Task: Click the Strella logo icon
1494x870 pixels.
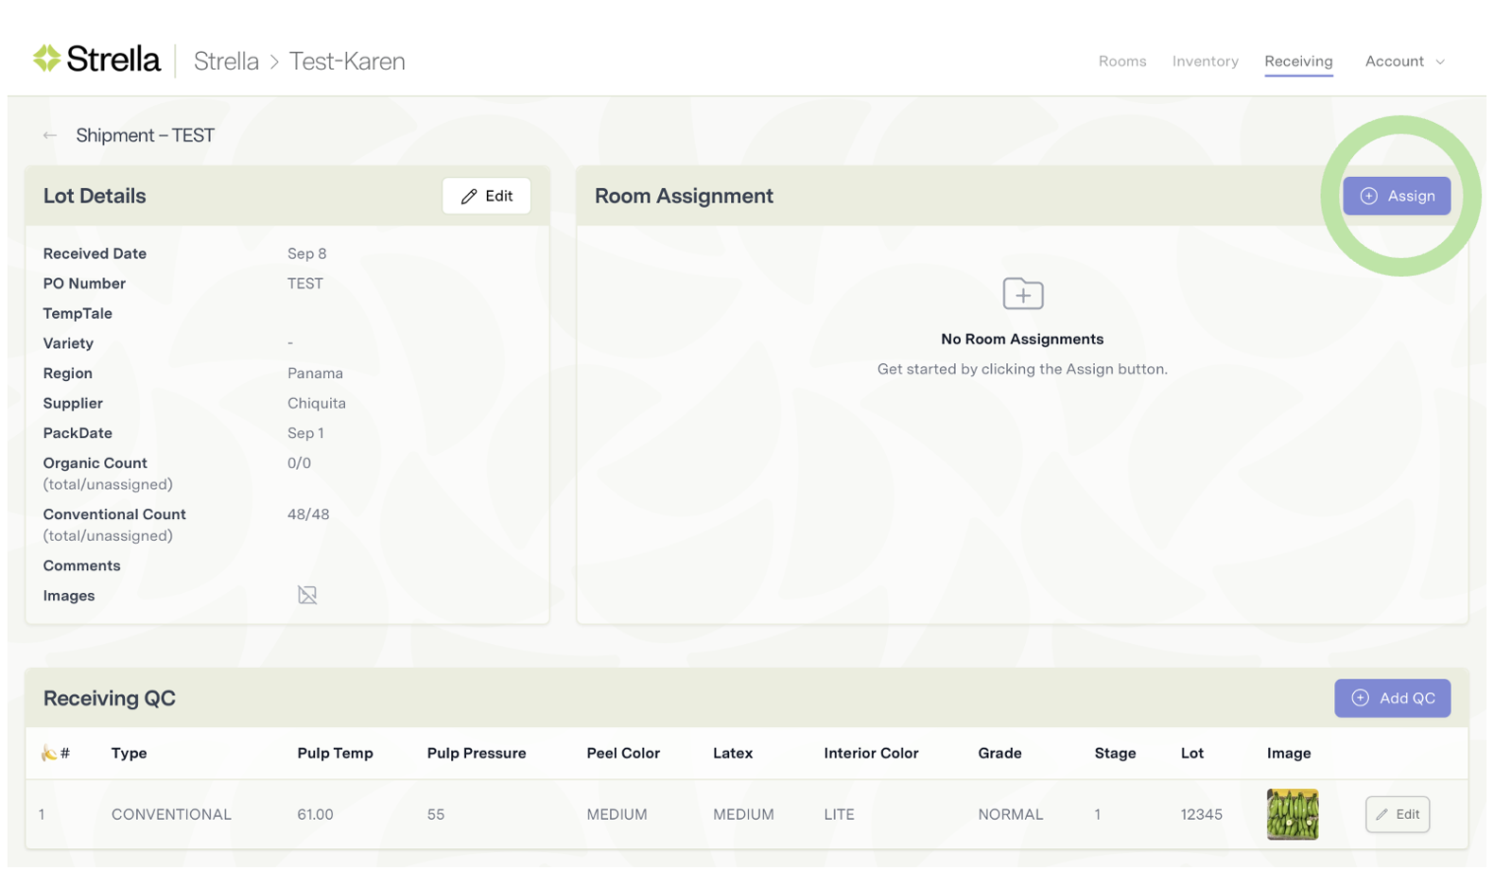Action: (46, 59)
